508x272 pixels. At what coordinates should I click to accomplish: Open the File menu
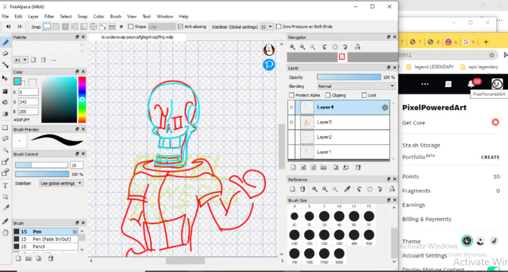[x=6, y=16]
